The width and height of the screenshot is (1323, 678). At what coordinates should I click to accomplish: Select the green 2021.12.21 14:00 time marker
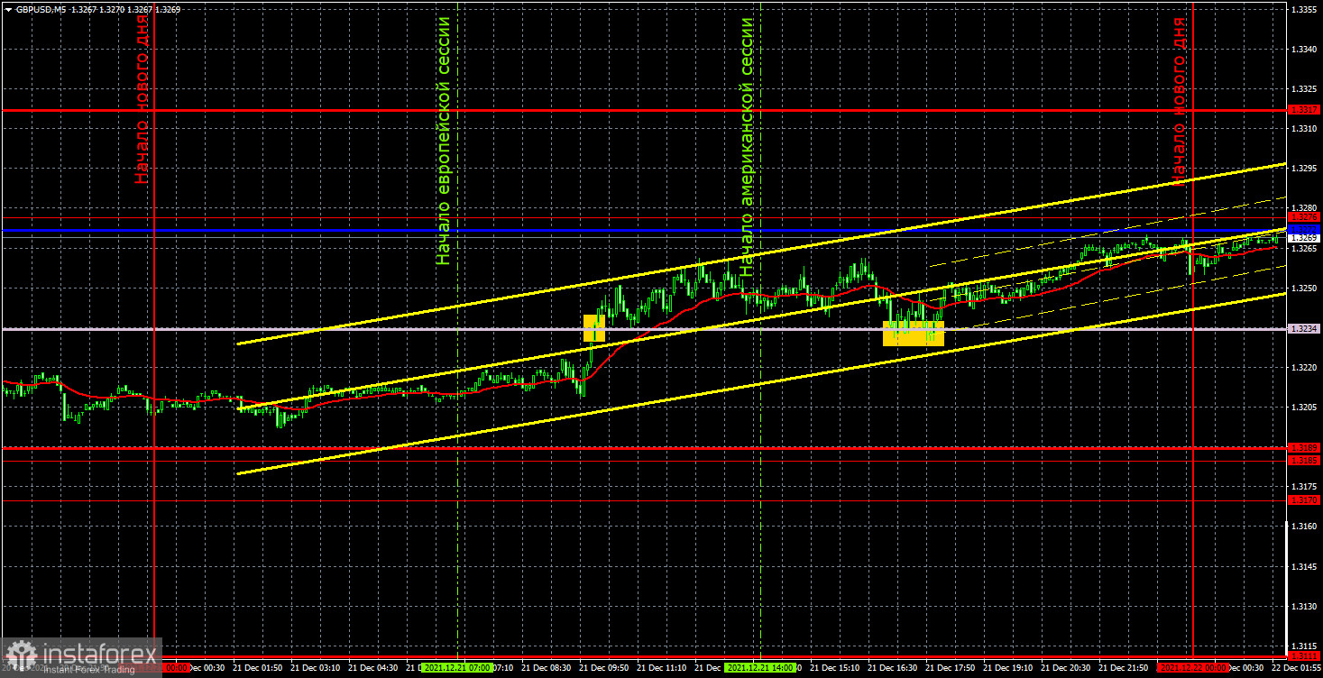click(761, 668)
